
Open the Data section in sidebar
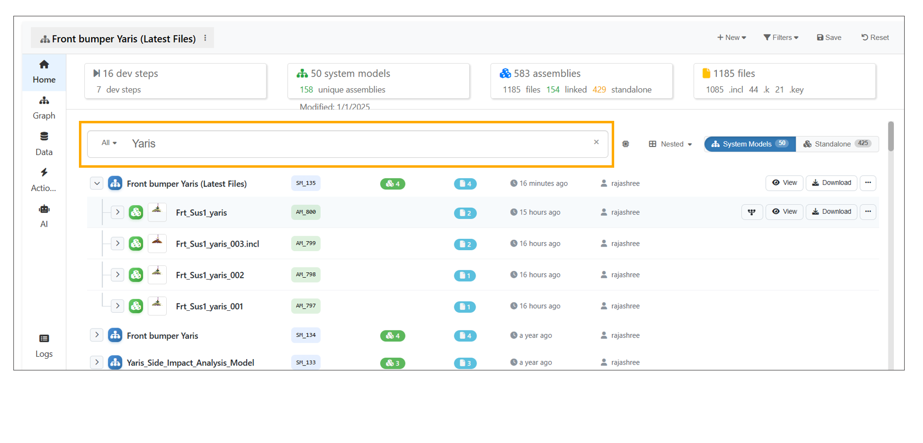[44, 144]
